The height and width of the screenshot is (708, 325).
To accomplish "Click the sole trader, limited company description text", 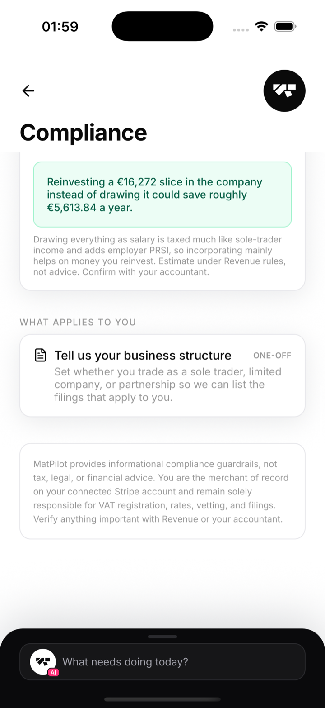I will (x=168, y=385).
